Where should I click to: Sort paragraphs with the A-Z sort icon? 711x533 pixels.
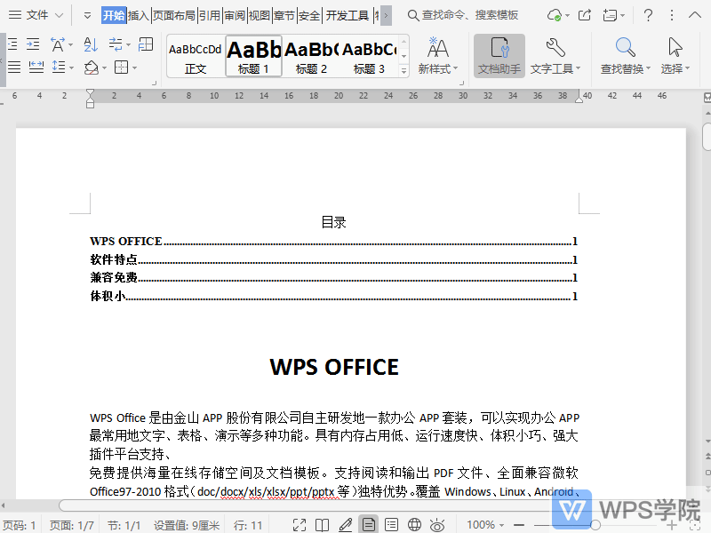[90, 44]
